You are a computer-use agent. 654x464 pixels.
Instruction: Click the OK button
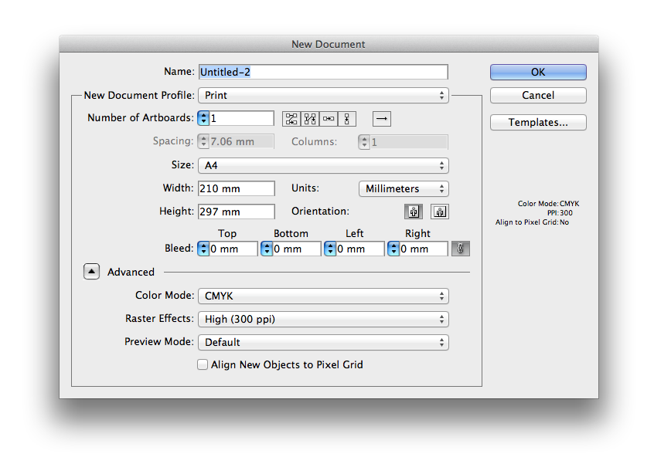coord(538,72)
